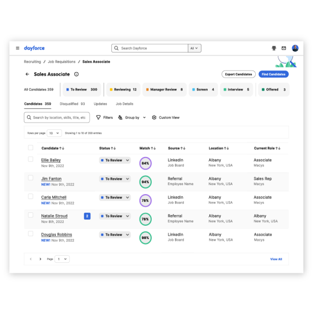Switch to Disqualified 93 tab

pos(73,104)
